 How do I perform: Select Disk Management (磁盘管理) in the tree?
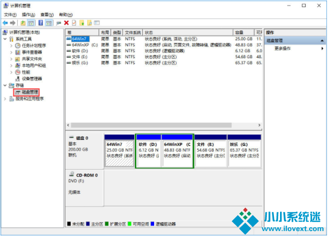click(30, 92)
